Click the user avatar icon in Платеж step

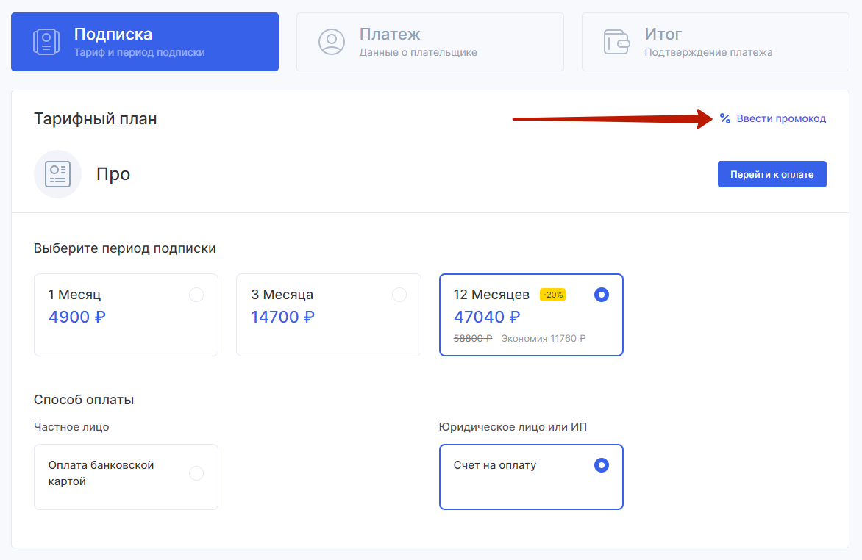[332, 43]
